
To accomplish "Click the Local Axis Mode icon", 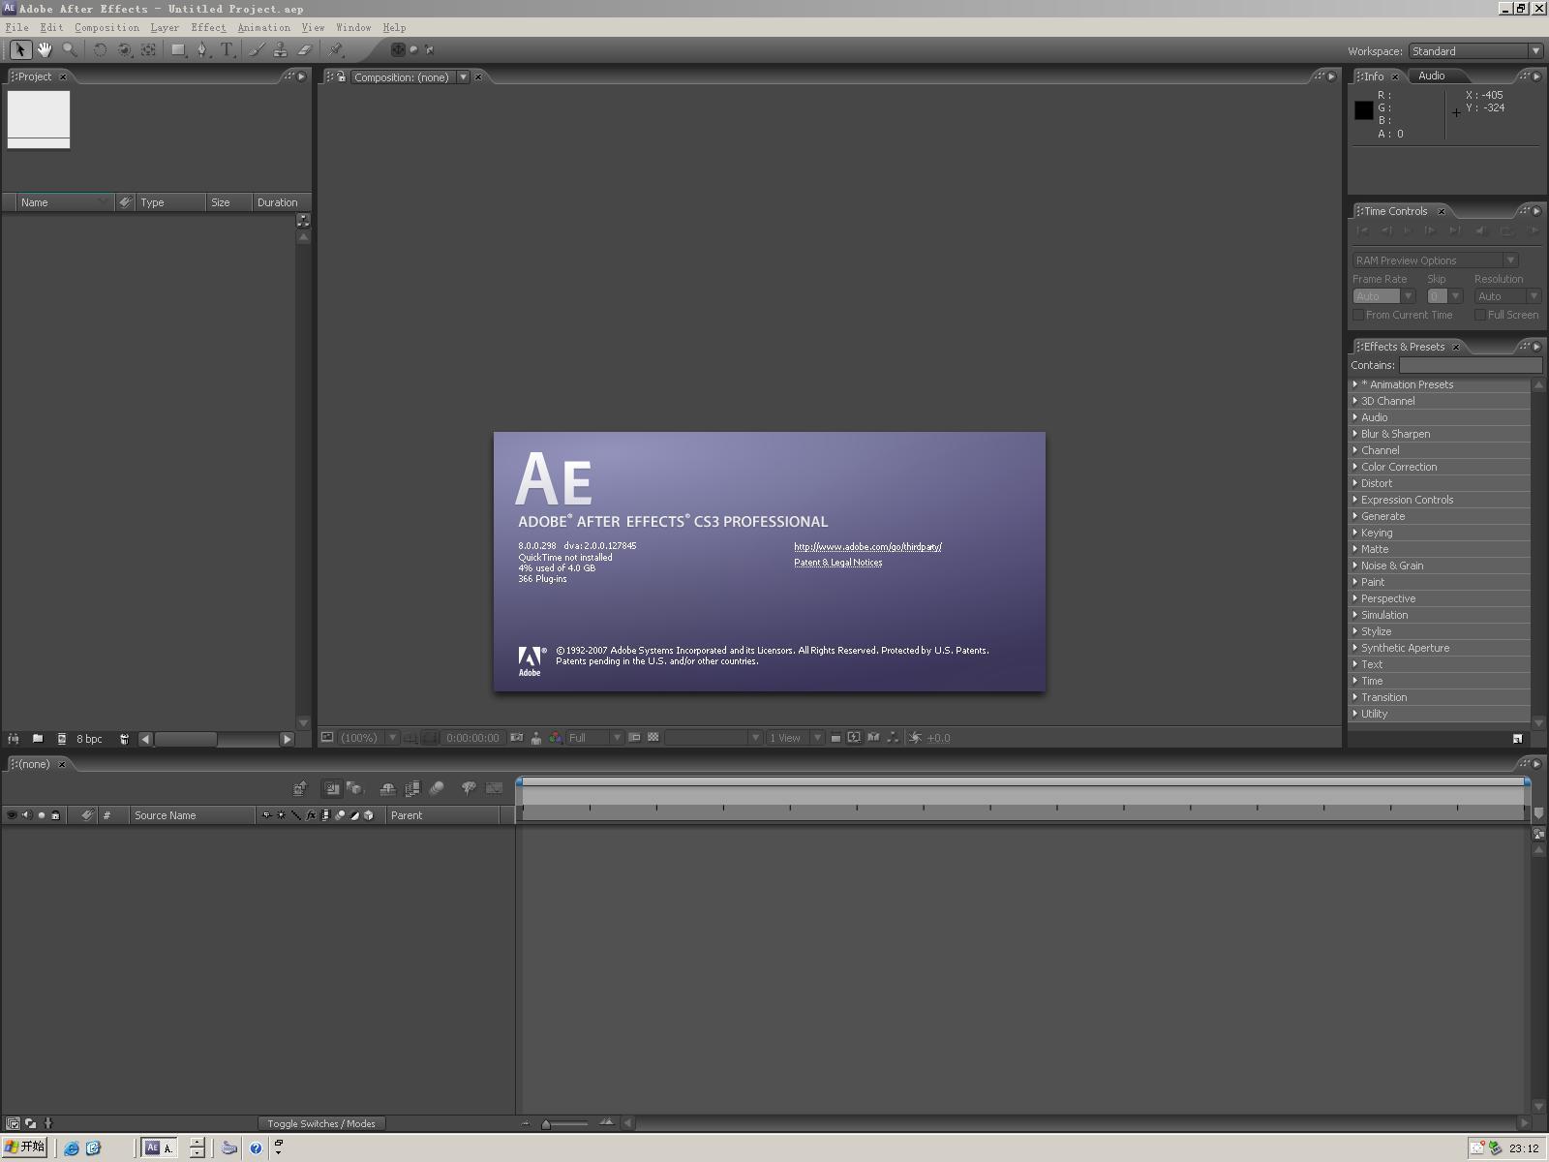I will coord(398,49).
